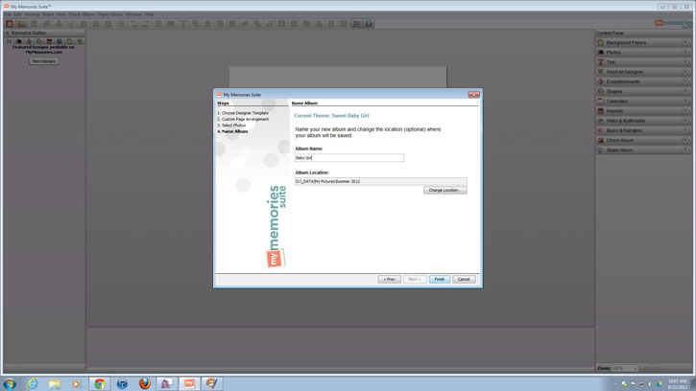
Task: Switch to My Memories Suite taskbar icon
Action: (x=189, y=383)
